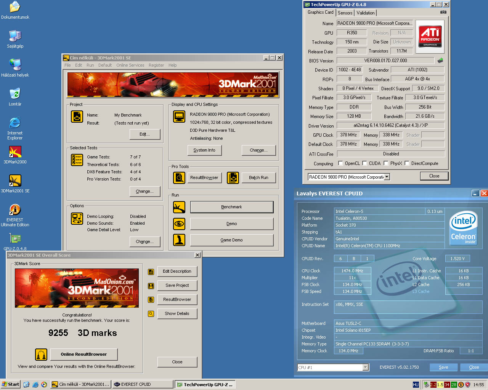Click Change in the Options panel
Screen dimensions: 488x390
145,242
